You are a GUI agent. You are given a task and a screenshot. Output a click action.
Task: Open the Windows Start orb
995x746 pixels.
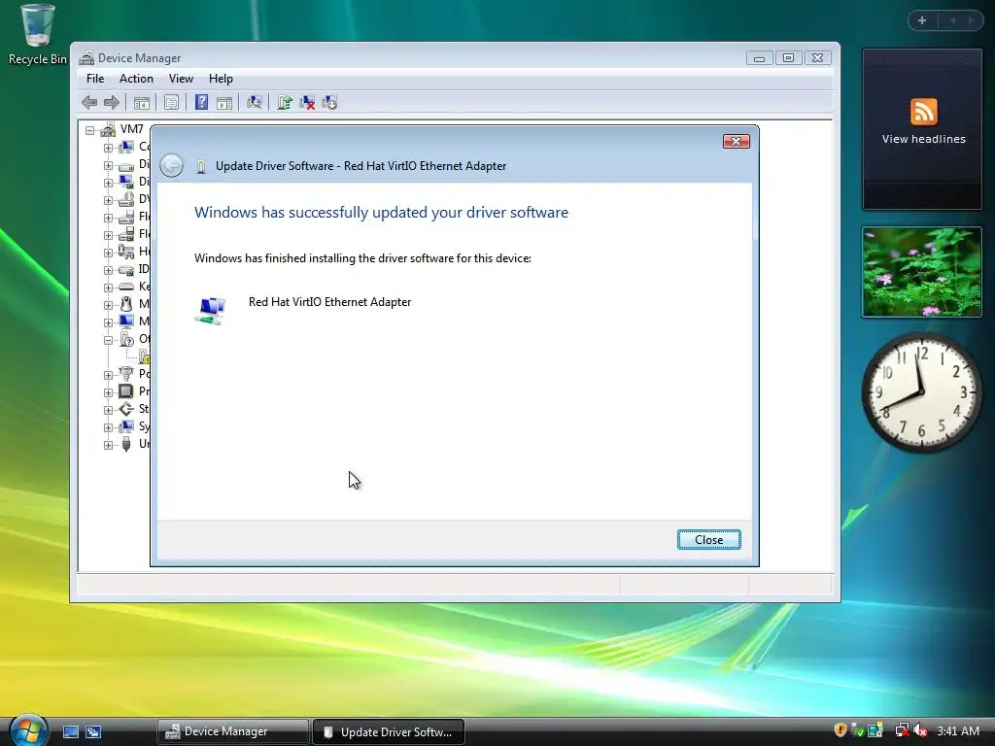[28, 729]
